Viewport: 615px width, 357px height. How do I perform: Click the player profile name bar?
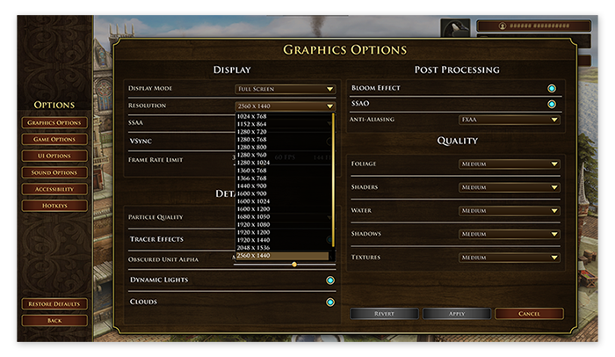click(534, 25)
